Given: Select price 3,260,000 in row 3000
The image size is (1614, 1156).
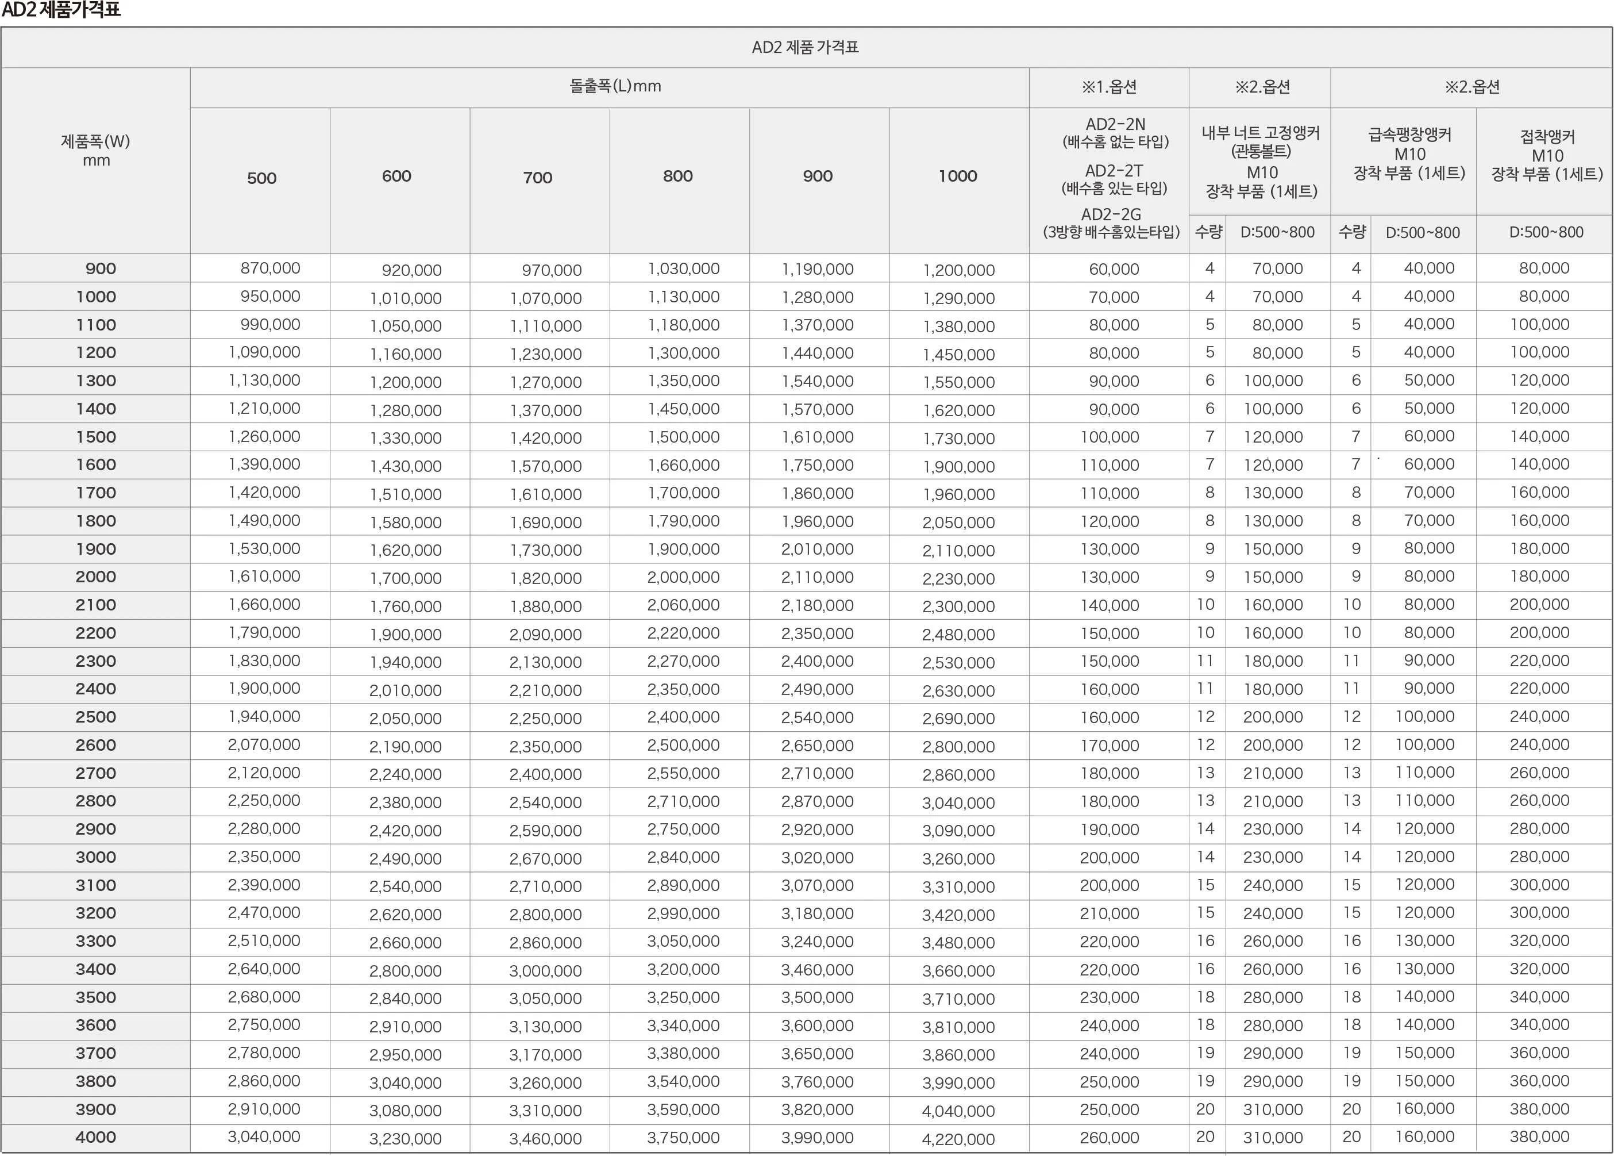Looking at the screenshot, I should 959,860.
